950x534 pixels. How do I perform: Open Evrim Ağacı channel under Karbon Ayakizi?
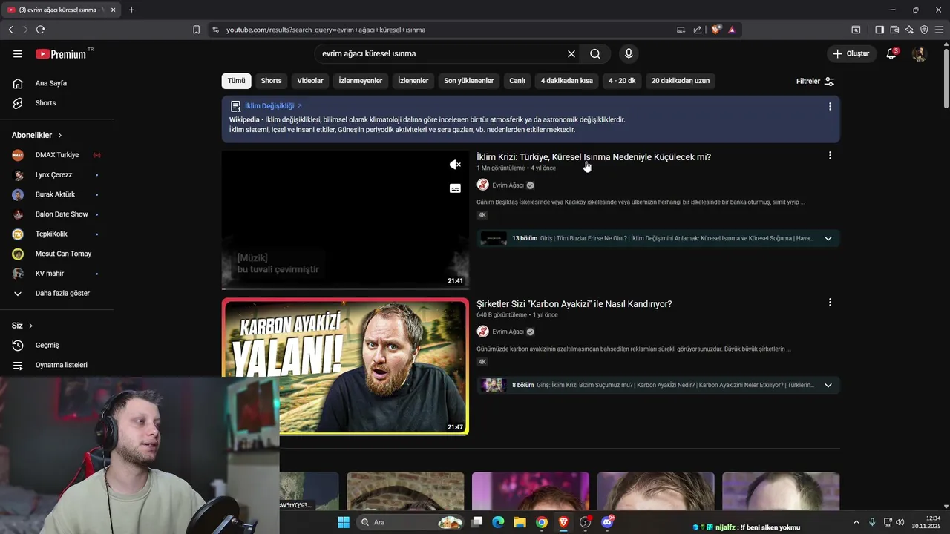(508, 332)
